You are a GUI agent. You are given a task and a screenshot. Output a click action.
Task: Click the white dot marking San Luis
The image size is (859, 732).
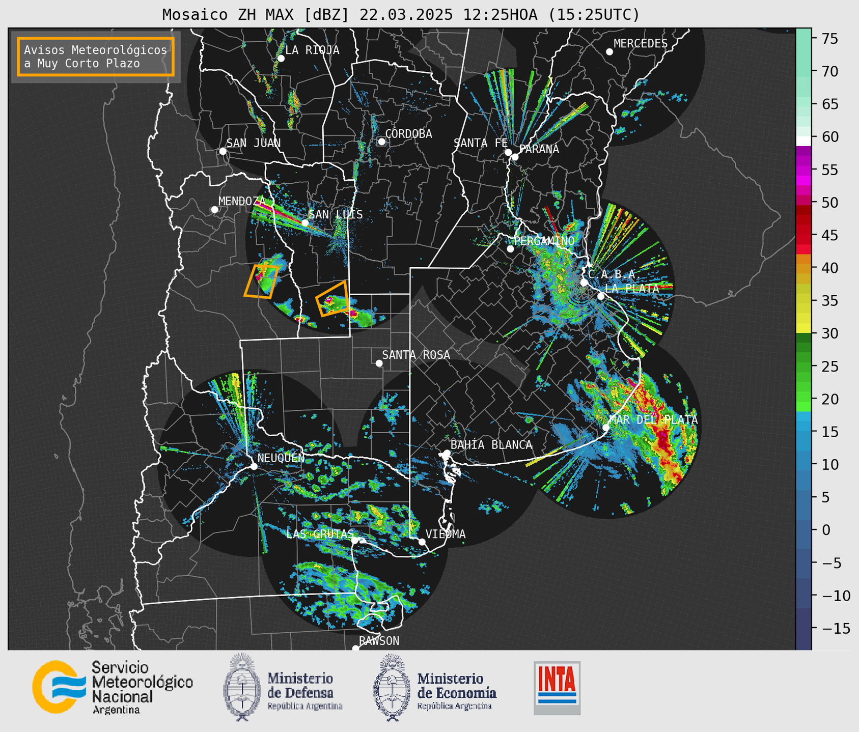(305, 223)
